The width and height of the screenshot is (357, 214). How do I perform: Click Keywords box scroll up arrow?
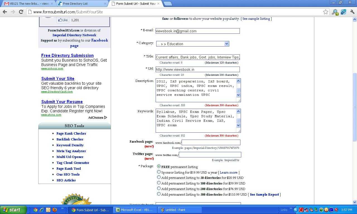tap(238, 111)
